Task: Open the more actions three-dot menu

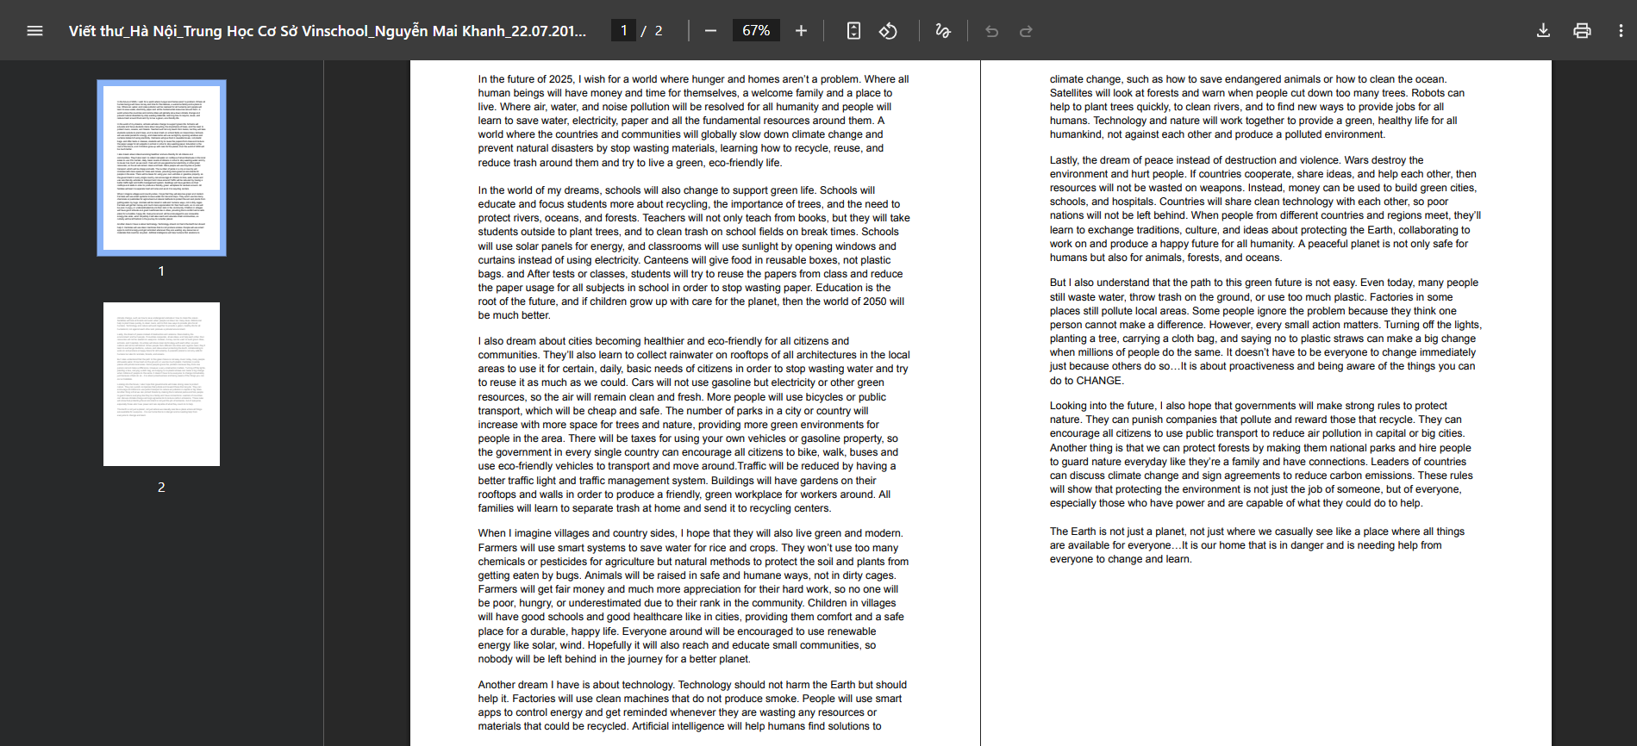Action: click(1621, 31)
